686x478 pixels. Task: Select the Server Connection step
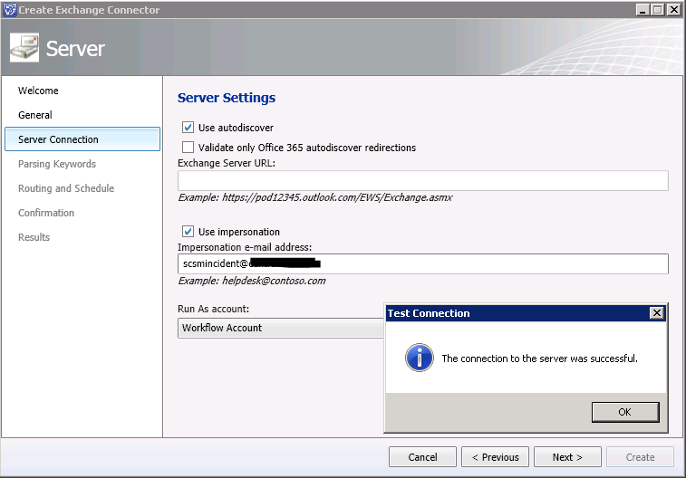click(58, 139)
